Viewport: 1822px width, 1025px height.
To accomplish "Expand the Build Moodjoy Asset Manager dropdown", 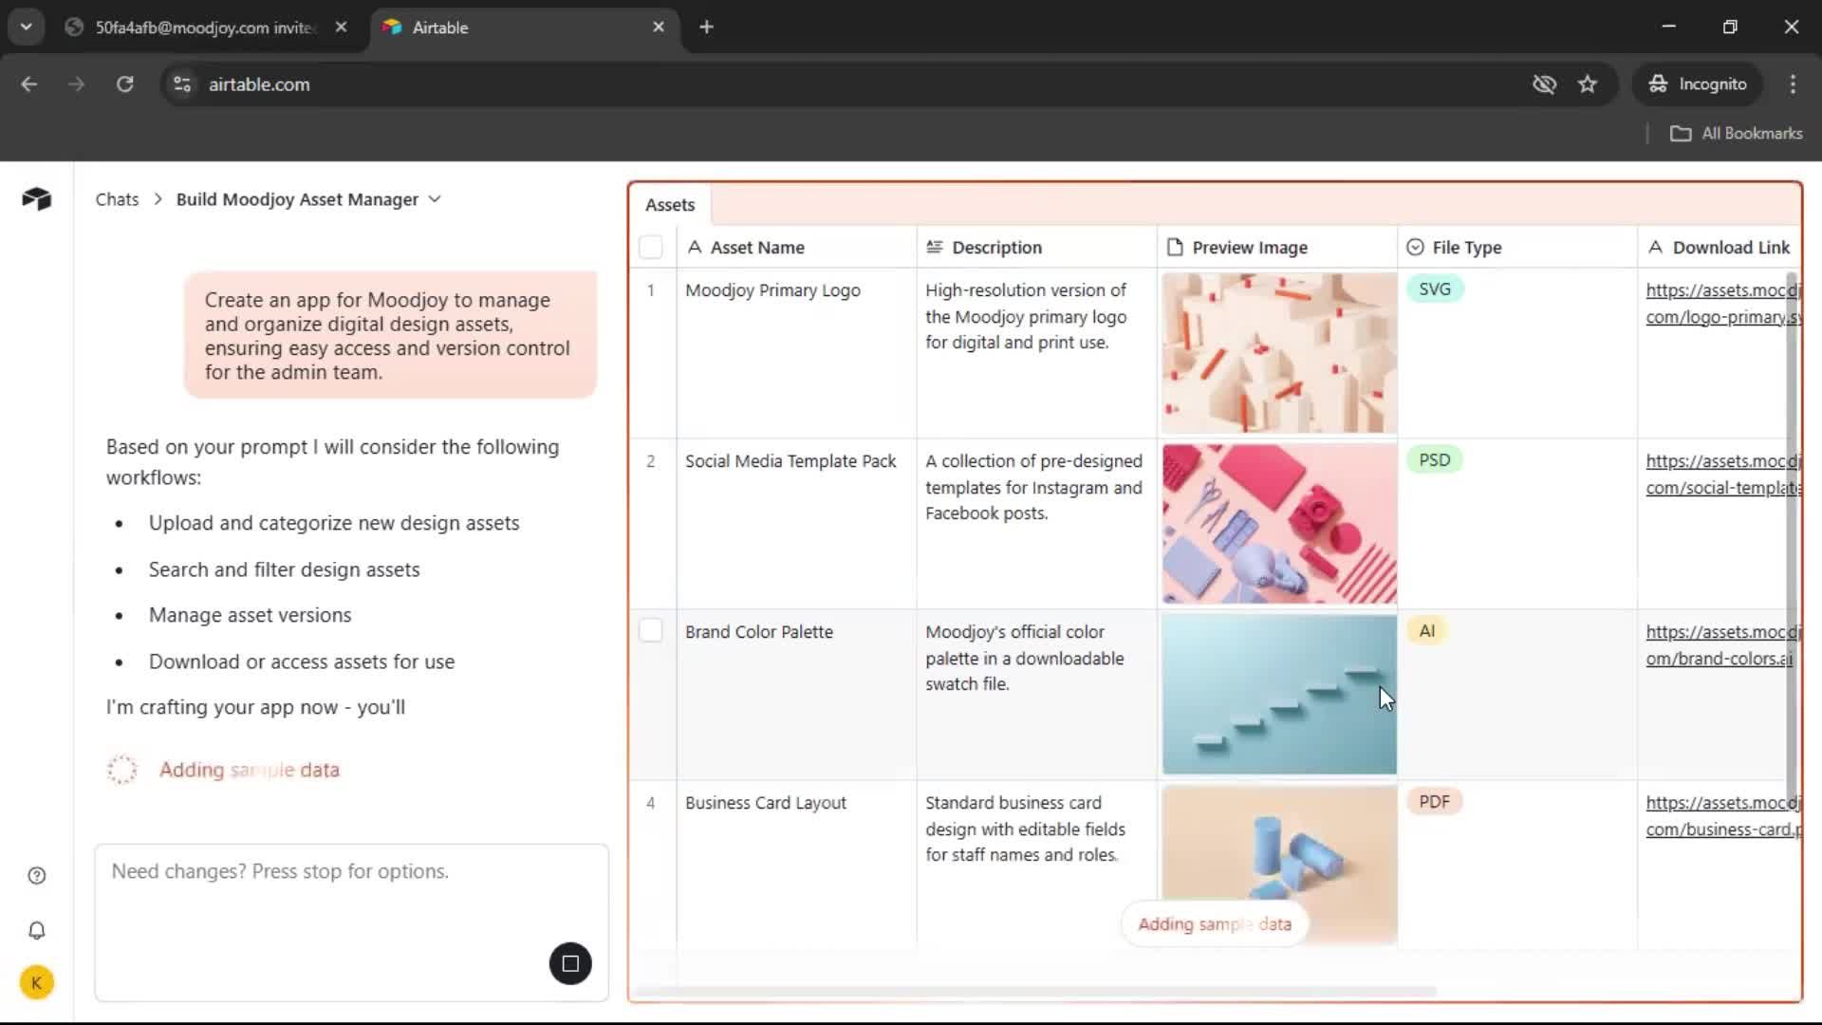I will click(435, 199).
